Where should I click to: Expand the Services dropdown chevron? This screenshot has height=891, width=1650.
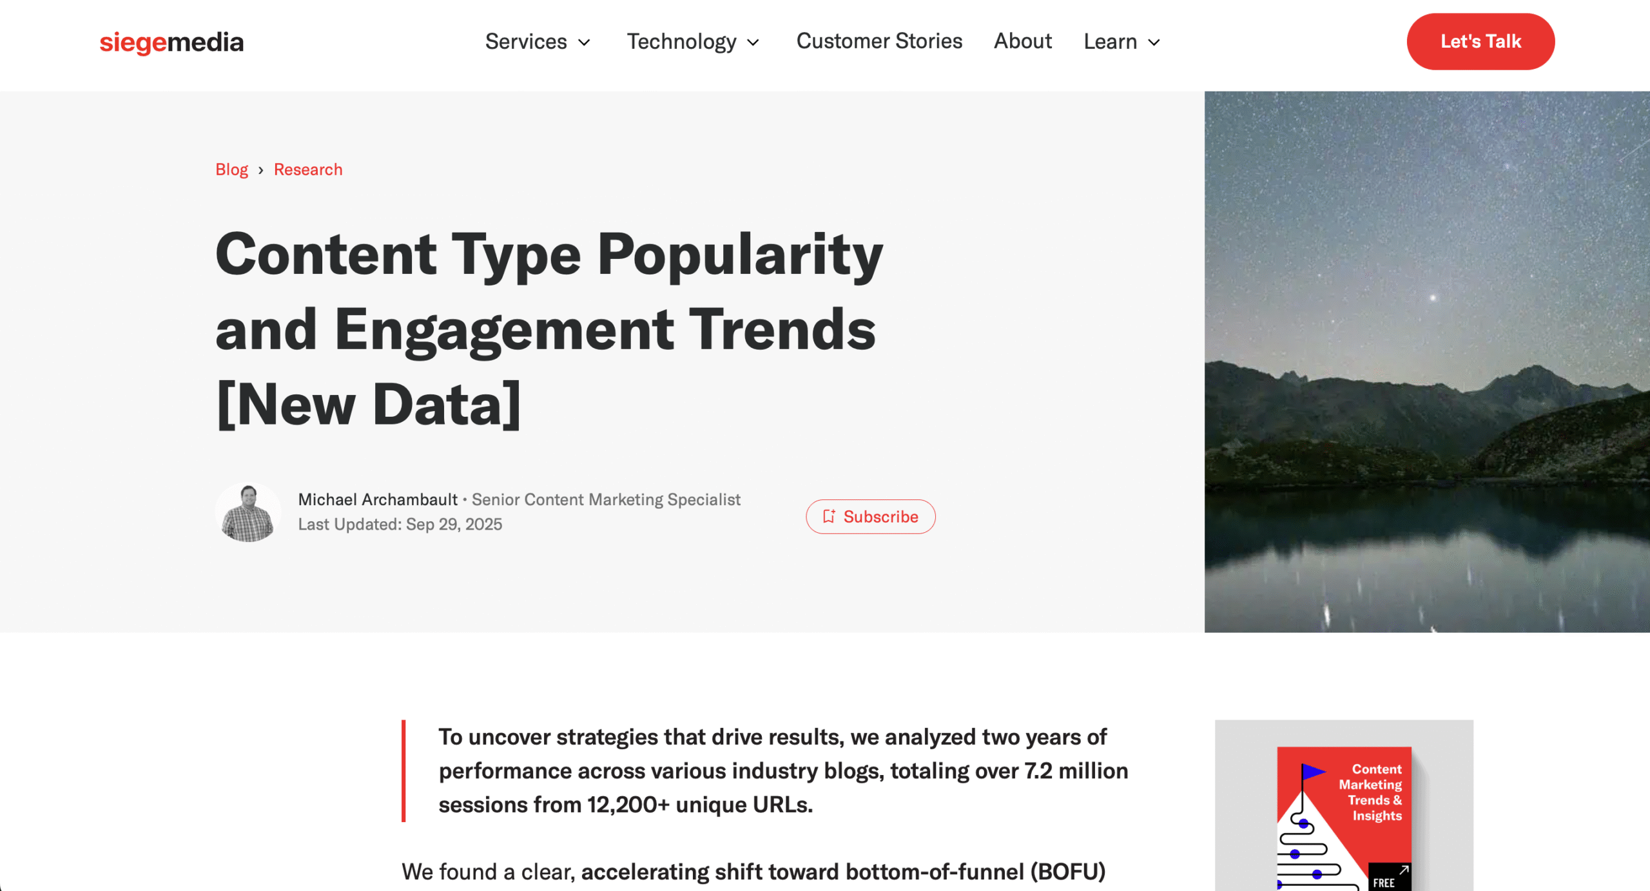[x=584, y=43]
